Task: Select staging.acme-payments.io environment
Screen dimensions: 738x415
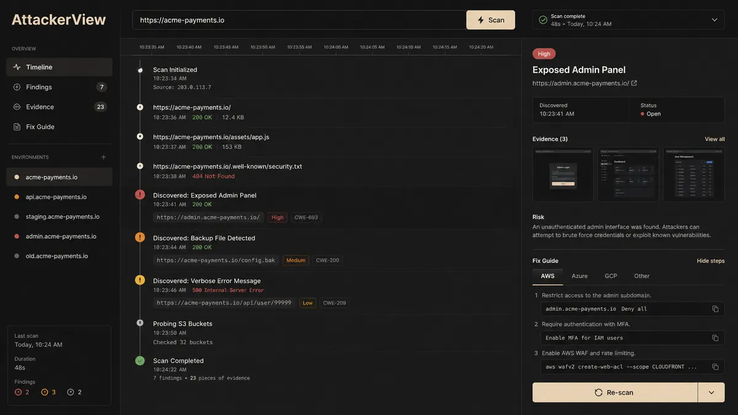Action: 59,216
